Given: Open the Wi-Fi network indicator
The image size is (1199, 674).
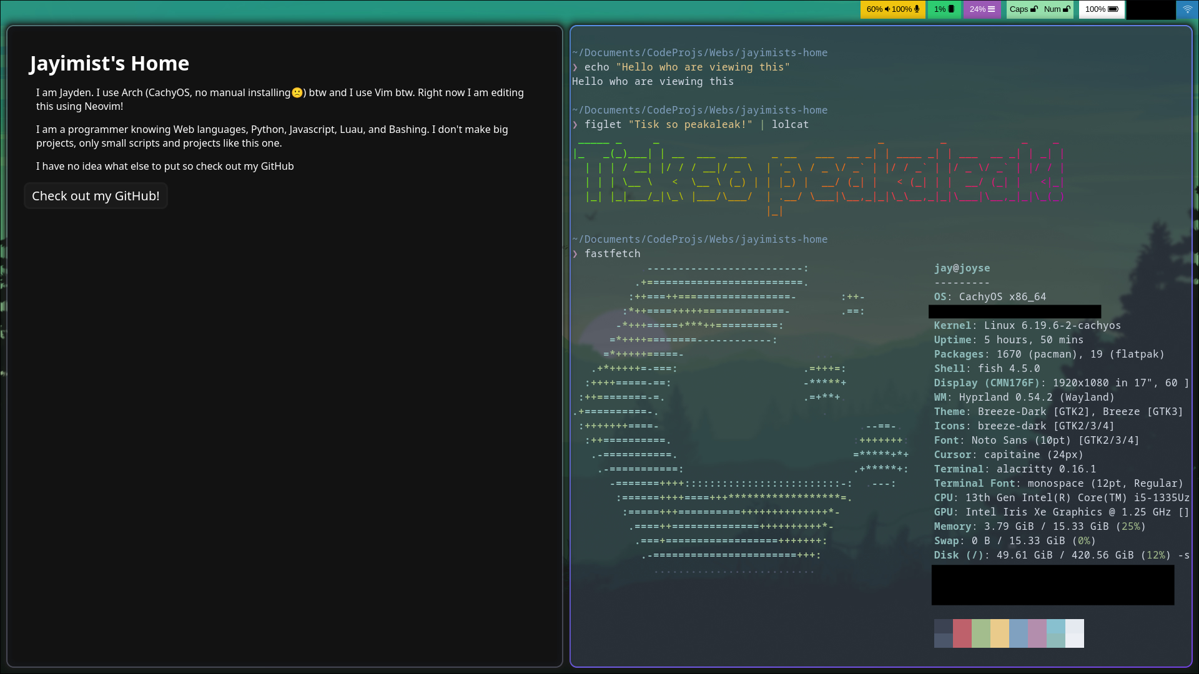Looking at the screenshot, I should [x=1187, y=9].
